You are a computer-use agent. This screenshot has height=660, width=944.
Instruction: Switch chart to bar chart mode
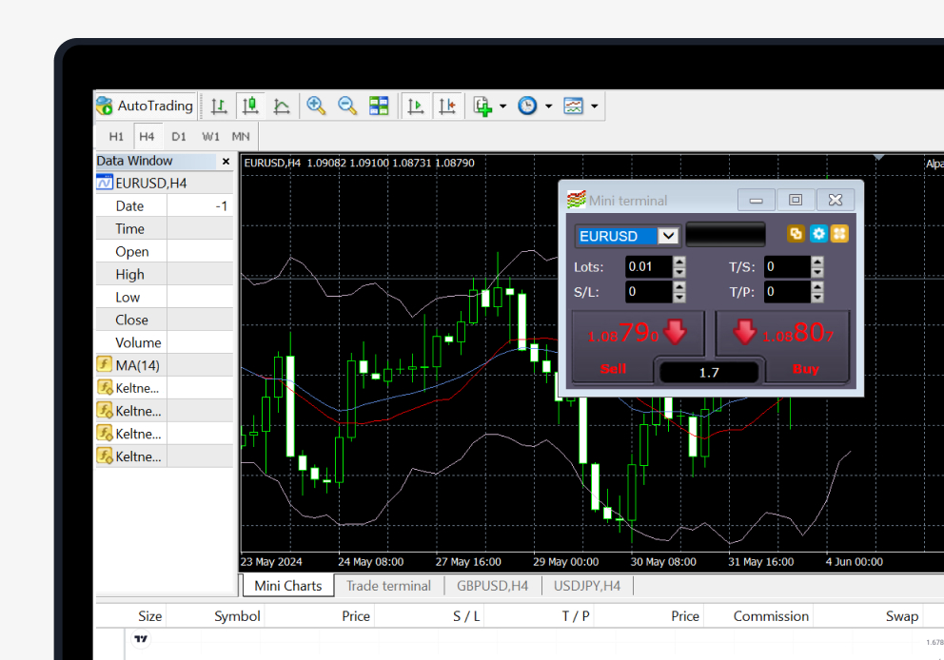[219, 106]
